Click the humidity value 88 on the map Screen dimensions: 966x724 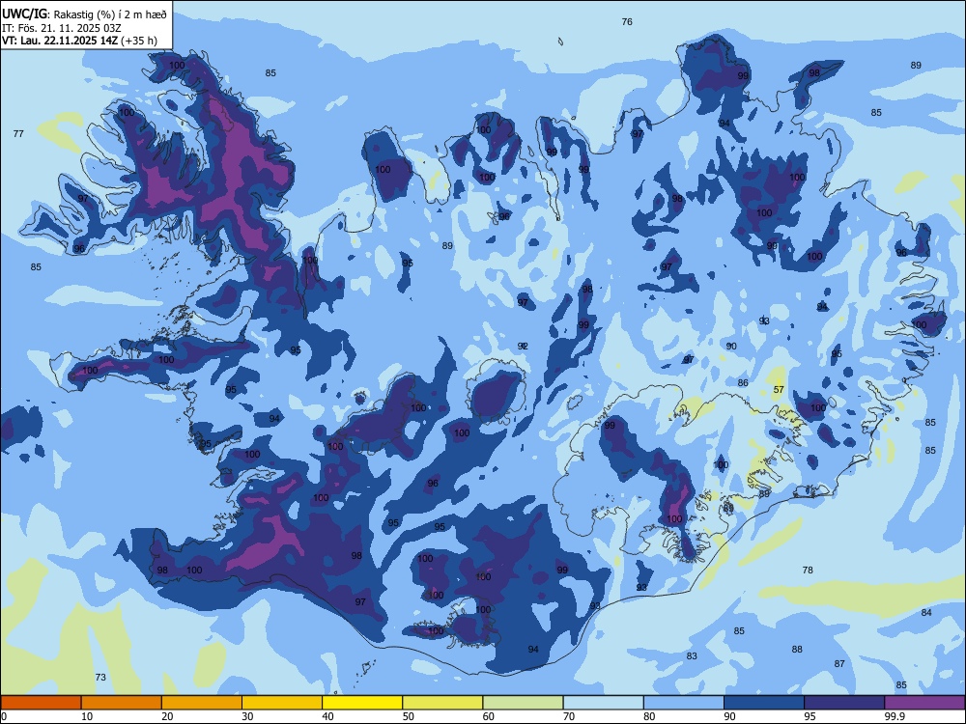(x=797, y=649)
